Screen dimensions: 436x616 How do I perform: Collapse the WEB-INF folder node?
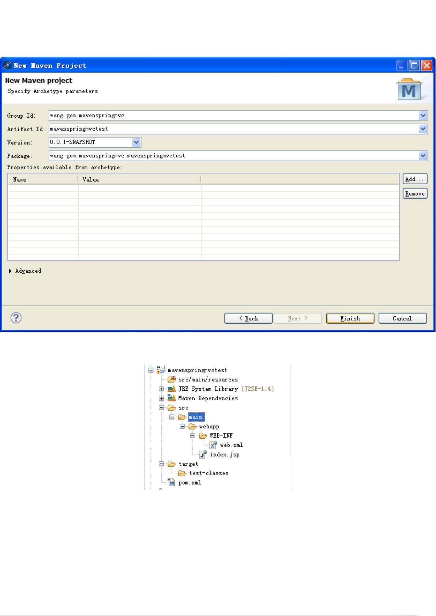(x=193, y=436)
